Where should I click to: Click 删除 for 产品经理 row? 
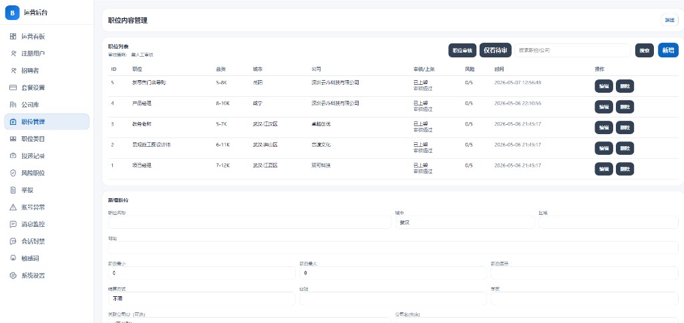pyautogui.click(x=625, y=107)
